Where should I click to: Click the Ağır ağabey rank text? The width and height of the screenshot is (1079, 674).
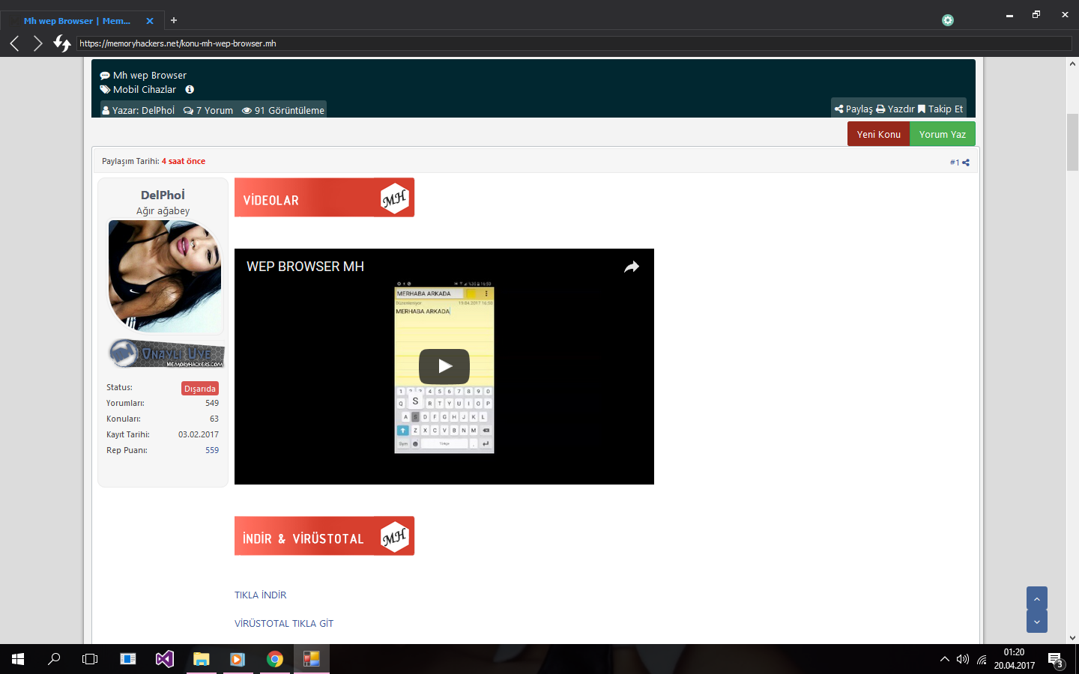pos(163,211)
